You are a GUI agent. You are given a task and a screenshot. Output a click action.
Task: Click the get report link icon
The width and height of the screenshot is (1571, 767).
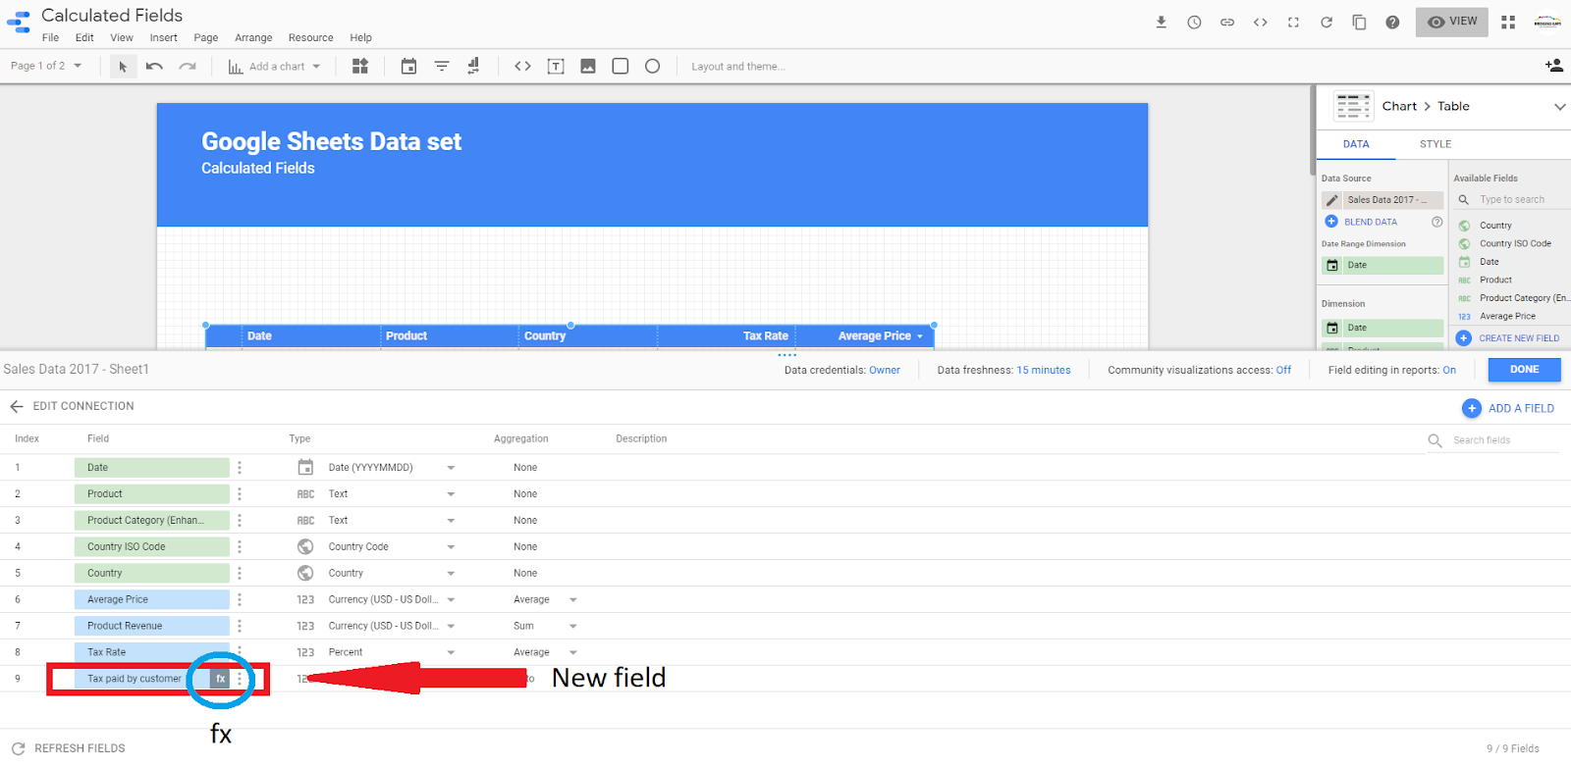(1227, 22)
